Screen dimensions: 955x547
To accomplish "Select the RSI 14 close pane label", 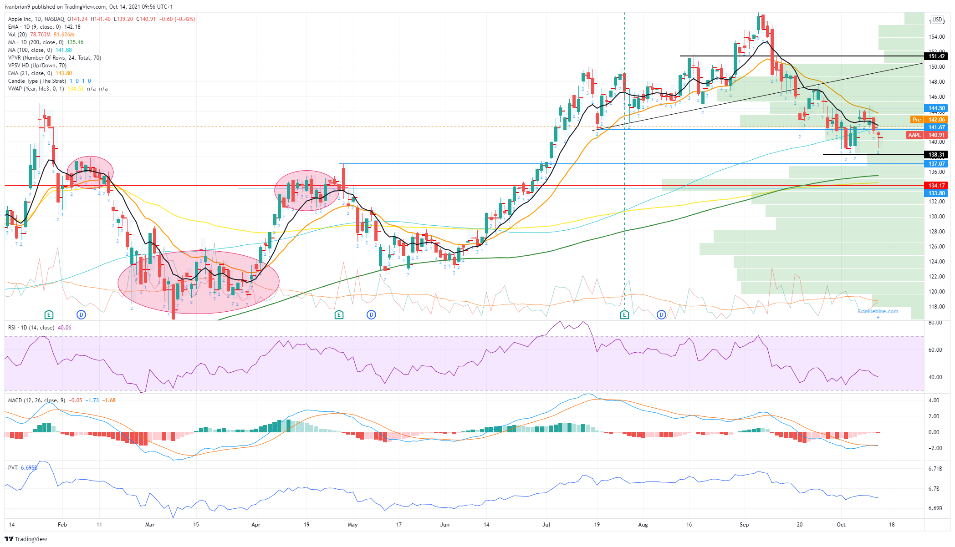I will (40, 328).
